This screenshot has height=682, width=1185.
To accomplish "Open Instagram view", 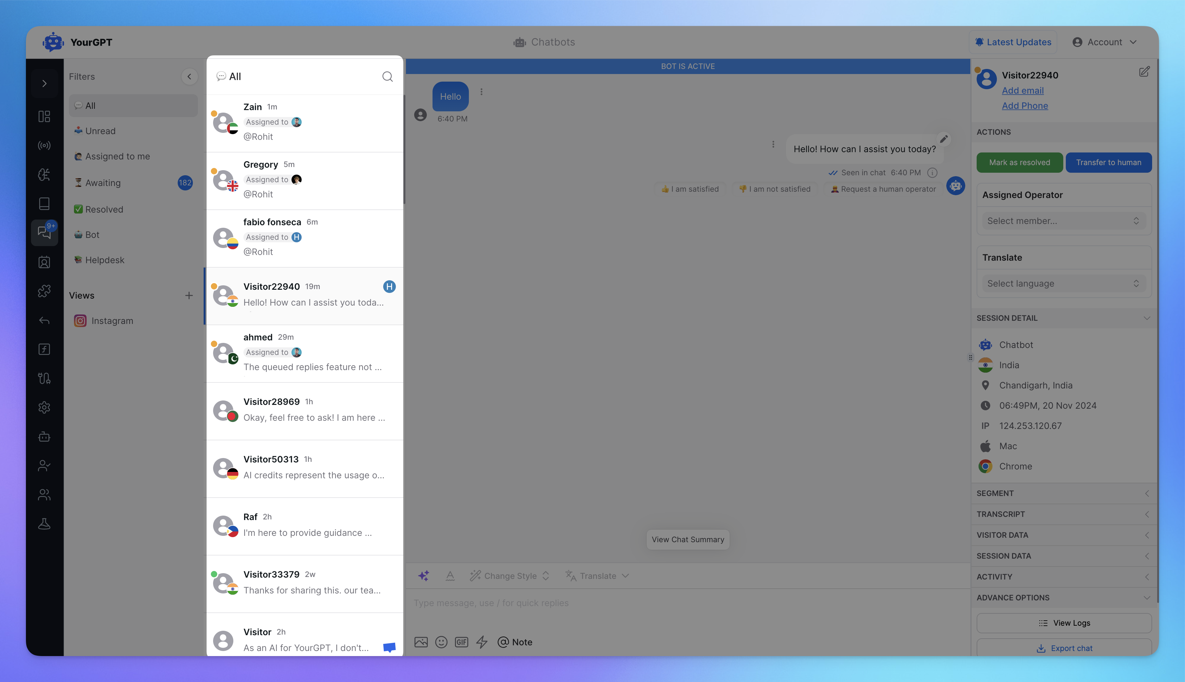I will tap(133, 321).
